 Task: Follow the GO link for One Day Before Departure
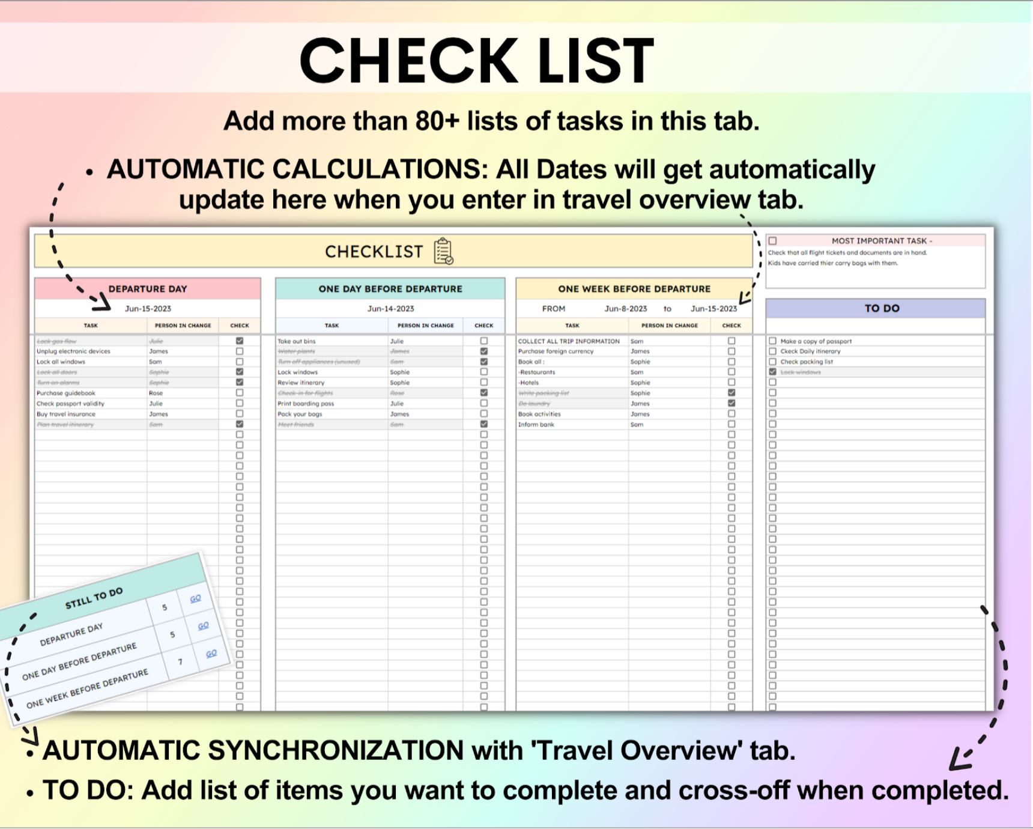(x=204, y=626)
